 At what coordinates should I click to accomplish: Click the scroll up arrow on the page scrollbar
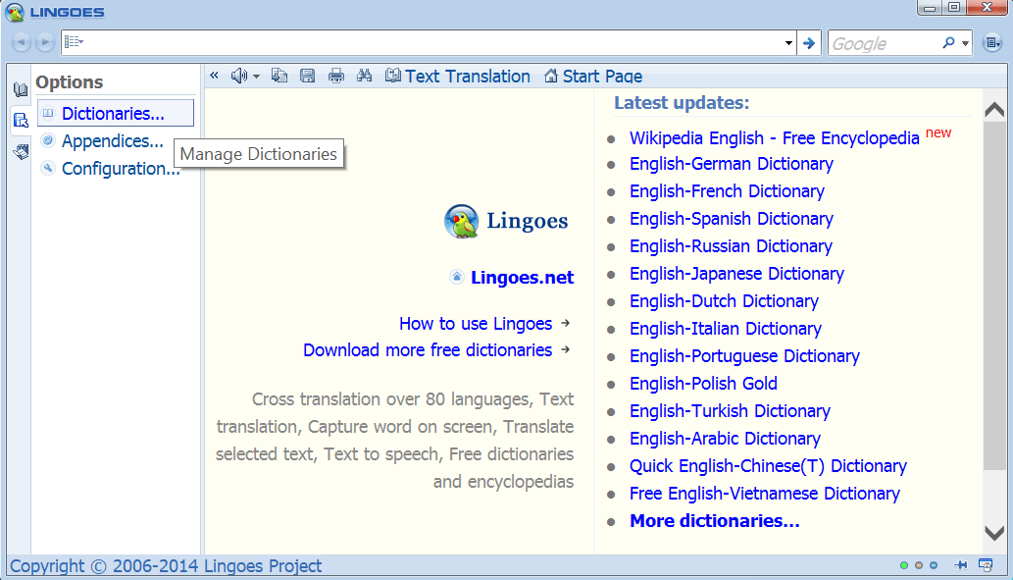994,110
